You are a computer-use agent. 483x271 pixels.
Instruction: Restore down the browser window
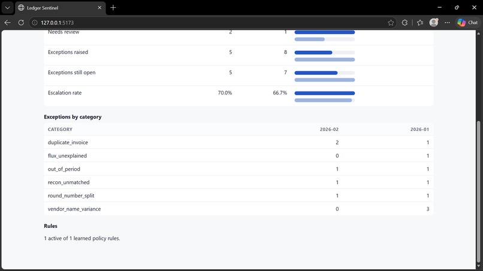[x=457, y=7]
